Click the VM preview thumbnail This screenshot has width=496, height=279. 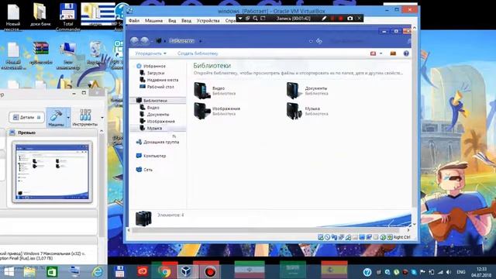coord(52,172)
